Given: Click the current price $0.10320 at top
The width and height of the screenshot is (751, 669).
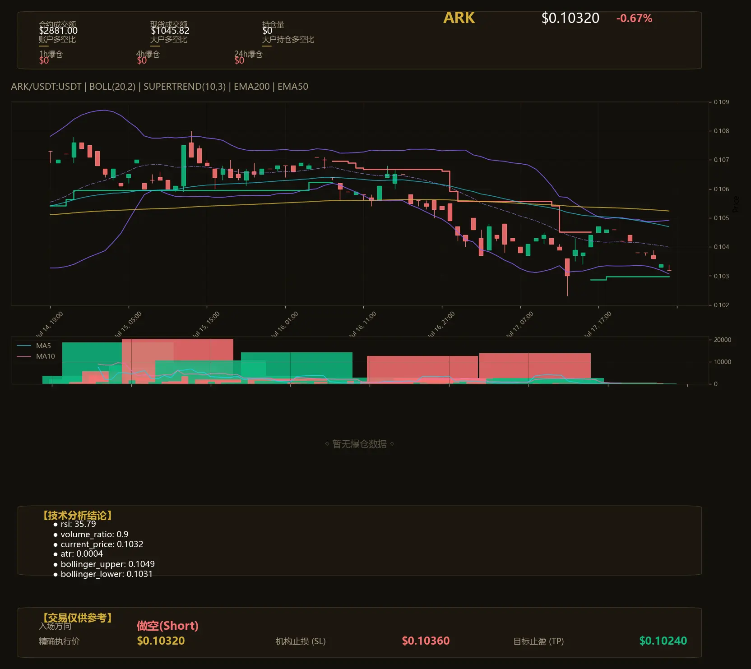Looking at the screenshot, I should tap(570, 18).
